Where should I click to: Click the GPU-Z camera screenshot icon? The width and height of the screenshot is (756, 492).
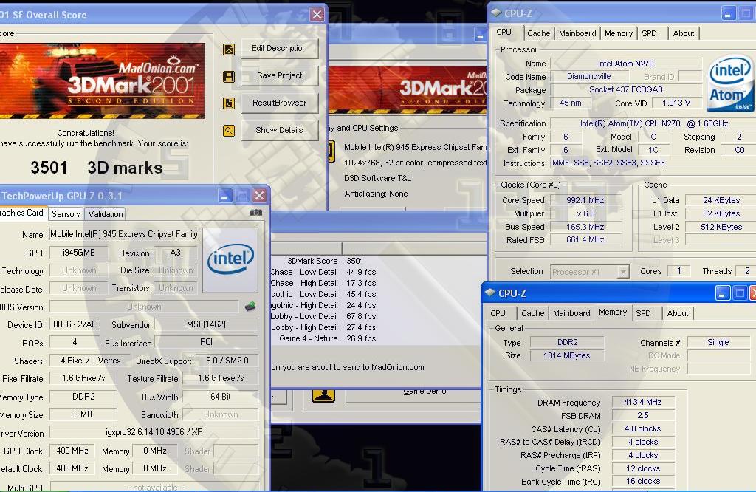click(x=256, y=212)
